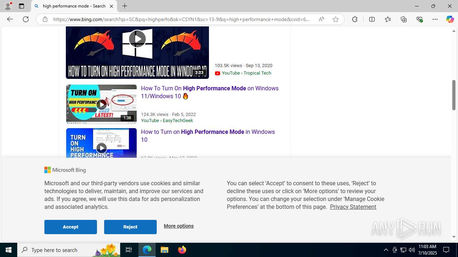
Task: Open YouTube › EasyTechGeek source link
Action: (167, 121)
